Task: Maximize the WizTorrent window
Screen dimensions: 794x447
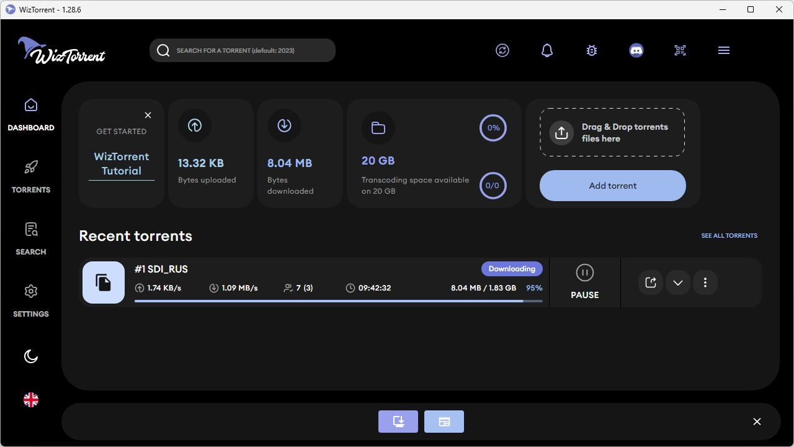Action: point(751,9)
